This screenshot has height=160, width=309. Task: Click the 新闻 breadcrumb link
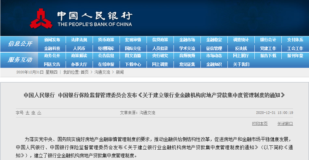point(120,72)
